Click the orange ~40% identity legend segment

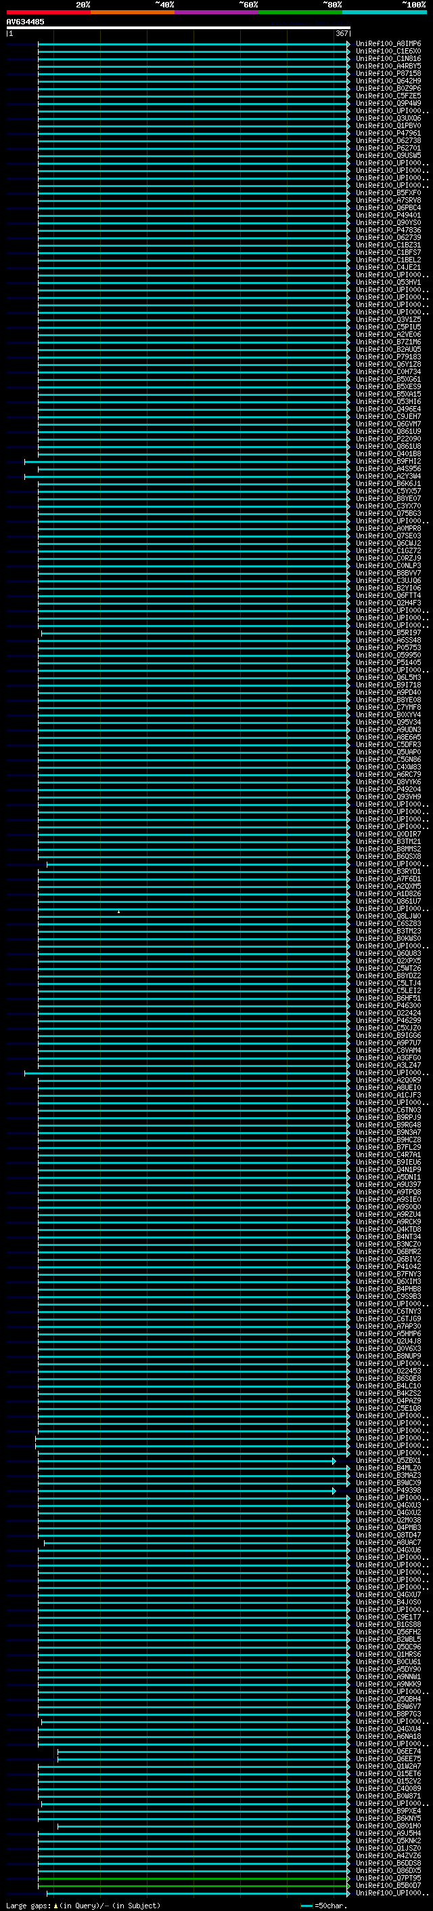coord(133,12)
